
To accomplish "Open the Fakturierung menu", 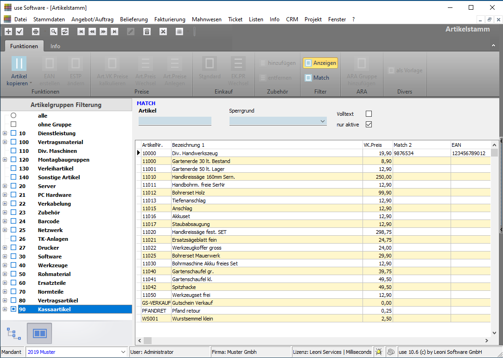I will tap(170, 19).
